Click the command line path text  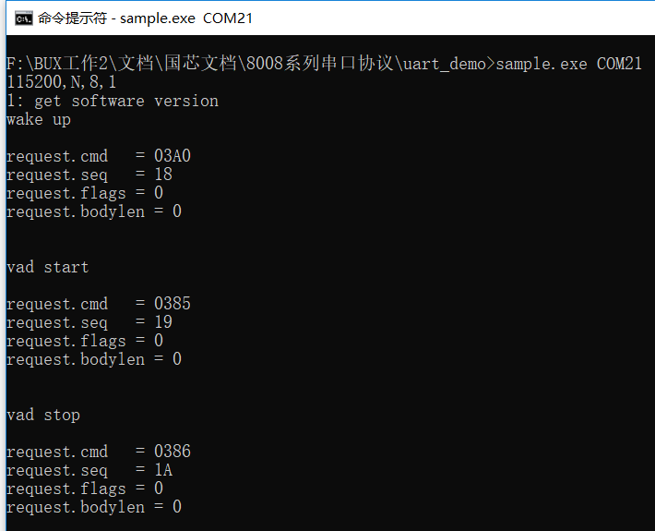(x=247, y=64)
